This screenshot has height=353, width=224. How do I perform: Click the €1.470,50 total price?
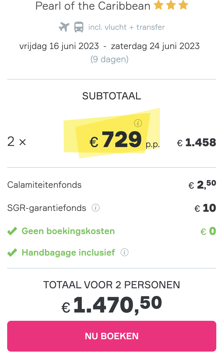pyautogui.click(x=112, y=304)
